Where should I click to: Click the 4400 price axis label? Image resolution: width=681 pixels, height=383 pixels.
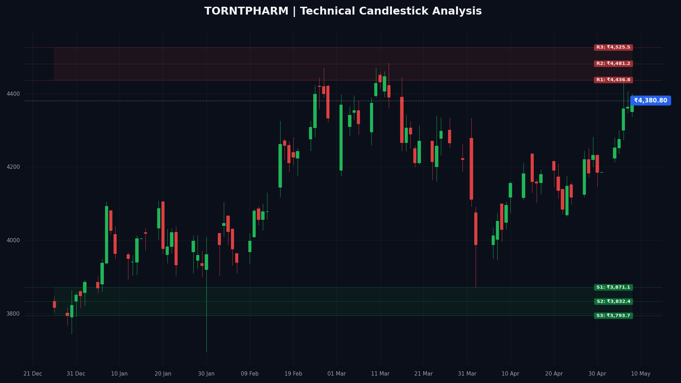(13, 94)
